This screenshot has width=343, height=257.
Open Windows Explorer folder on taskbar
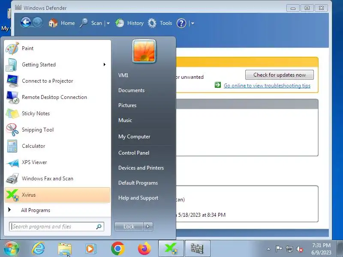[65, 249]
